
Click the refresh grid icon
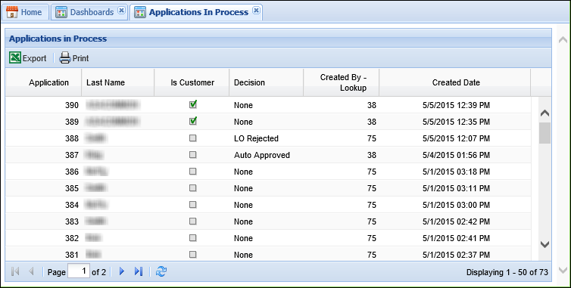click(161, 271)
